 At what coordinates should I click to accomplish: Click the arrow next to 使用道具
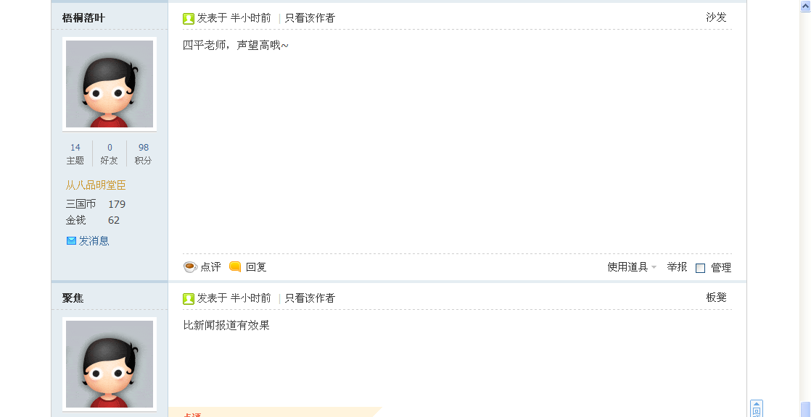(x=654, y=267)
